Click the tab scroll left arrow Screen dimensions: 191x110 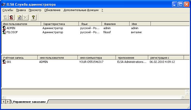point(4,102)
